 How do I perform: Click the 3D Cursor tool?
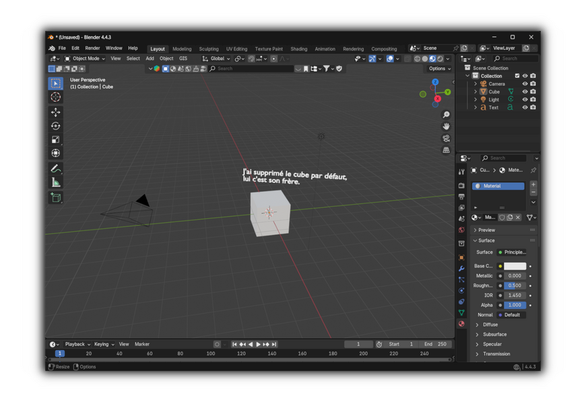tap(56, 97)
